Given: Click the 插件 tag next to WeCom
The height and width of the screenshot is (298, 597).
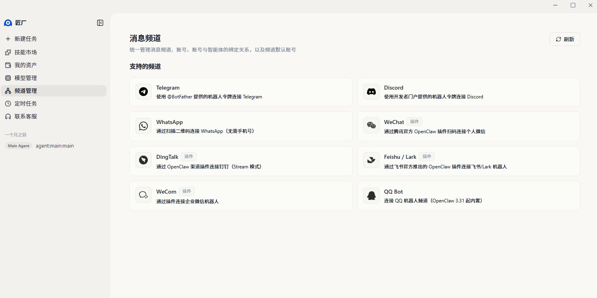Looking at the screenshot, I should (187, 191).
